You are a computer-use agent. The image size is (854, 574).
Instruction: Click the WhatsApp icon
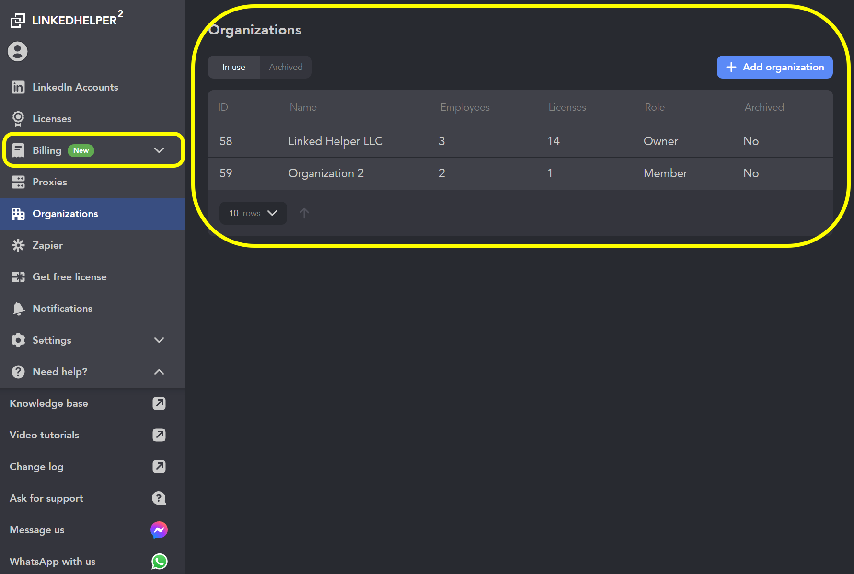(159, 562)
